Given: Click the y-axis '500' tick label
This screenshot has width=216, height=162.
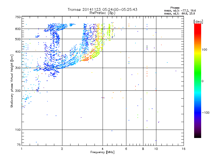Looking at the screenshot, I should coord(18,39).
